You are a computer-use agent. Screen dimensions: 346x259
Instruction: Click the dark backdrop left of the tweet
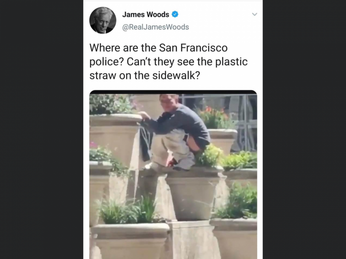coord(42,129)
